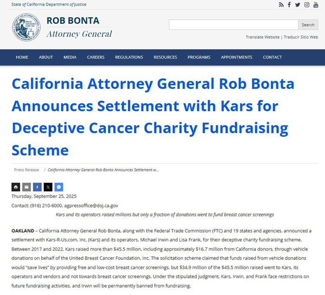325x295 pixels.
Task: Click the Translate Website link
Action: (x=263, y=37)
